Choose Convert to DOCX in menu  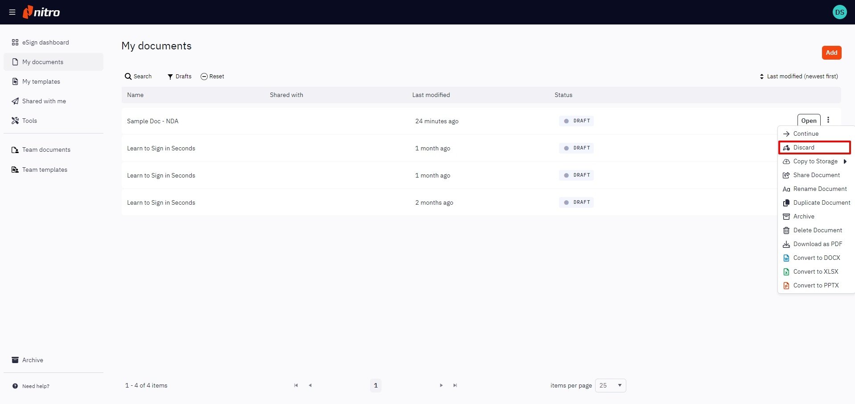pyautogui.click(x=816, y=258)
